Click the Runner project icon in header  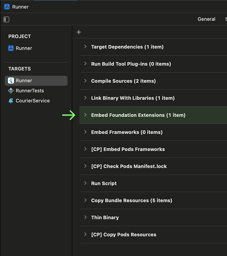tap(7, 7)
